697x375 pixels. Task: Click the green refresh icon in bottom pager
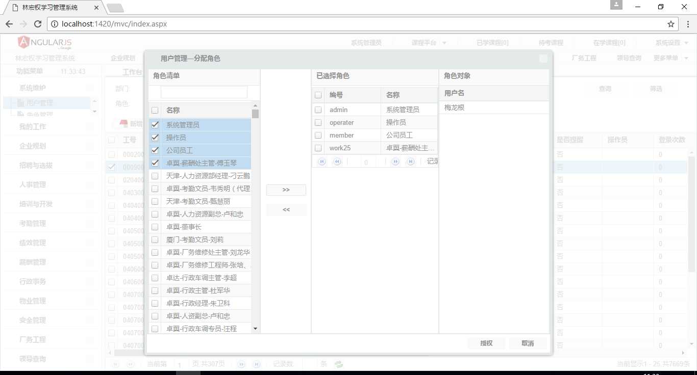[338, 364]
